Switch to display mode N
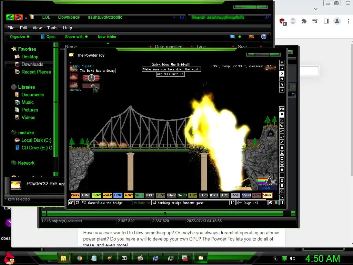This screenshot has width=353, height=265. click(282, 79)
